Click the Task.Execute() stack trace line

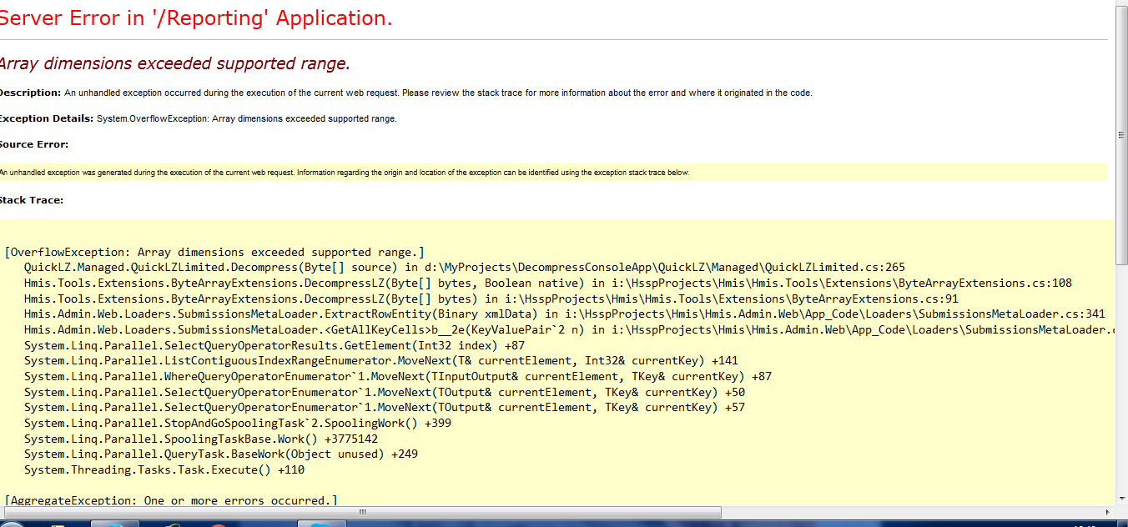click(x=164, y=470)
